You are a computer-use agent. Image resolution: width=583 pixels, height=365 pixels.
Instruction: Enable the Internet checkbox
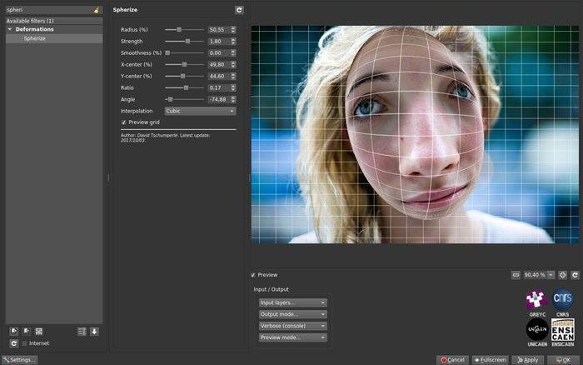click(x=24, y=343)
